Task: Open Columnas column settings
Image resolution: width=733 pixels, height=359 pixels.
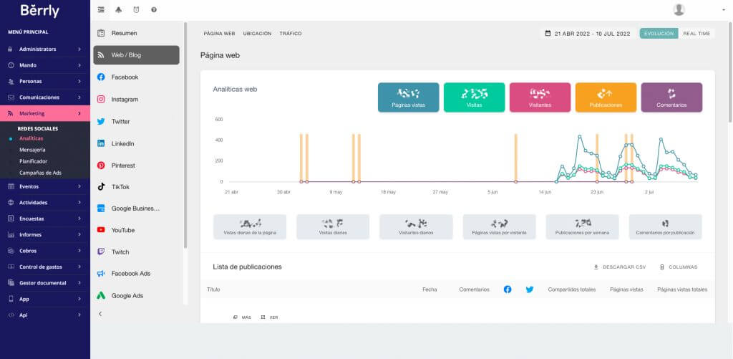Action: (679, 267)
